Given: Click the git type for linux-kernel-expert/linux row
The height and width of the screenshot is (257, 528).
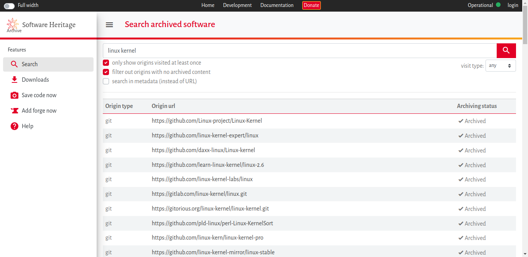Looking at the screenshot, I should tap(109, 135).
